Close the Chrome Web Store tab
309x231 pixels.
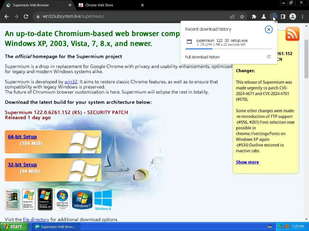point(142,5)
